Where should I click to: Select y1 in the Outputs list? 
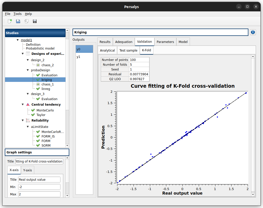coord(78,57)
